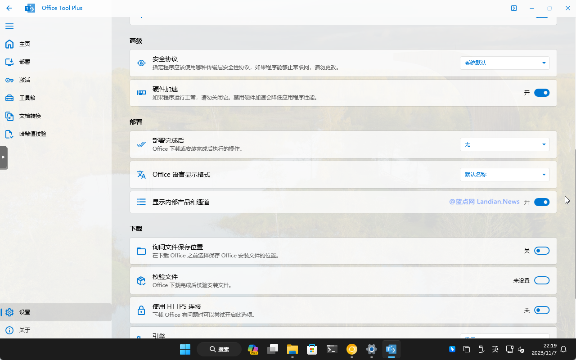Open the 安全协议 系统默认 dropdown
The height and width of the screenshot is (360, 576).
[x=504, y=63]
